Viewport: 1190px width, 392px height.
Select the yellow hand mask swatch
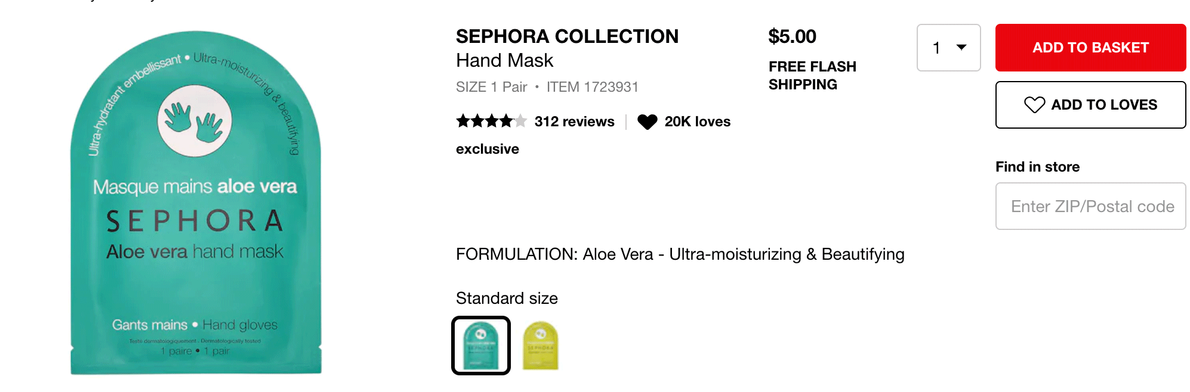coord(540,346)
